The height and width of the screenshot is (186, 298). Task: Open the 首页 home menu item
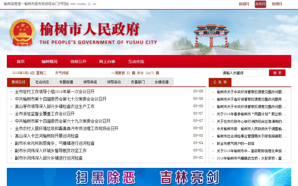click(20, 62)
